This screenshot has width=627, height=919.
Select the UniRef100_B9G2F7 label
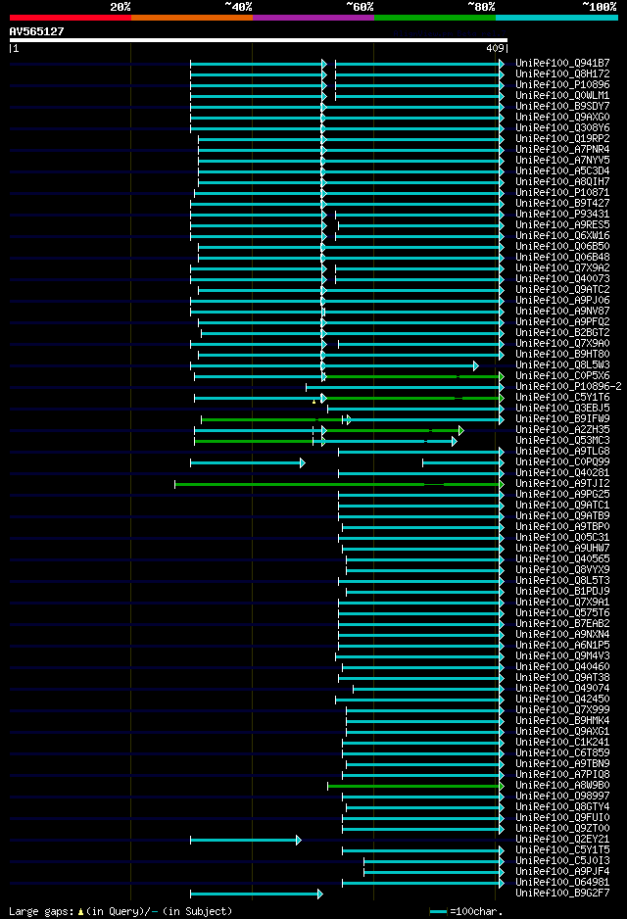click(562, 894)
